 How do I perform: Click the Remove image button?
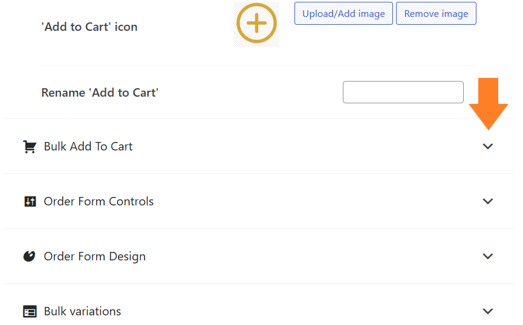tap(436, 13)
